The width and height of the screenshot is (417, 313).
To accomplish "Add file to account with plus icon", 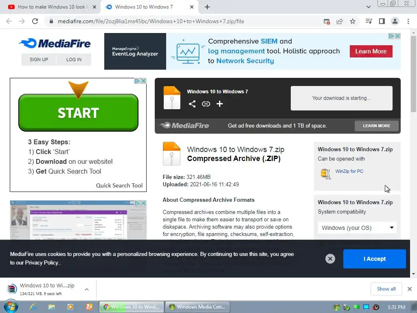I will [x=219, y=104].
